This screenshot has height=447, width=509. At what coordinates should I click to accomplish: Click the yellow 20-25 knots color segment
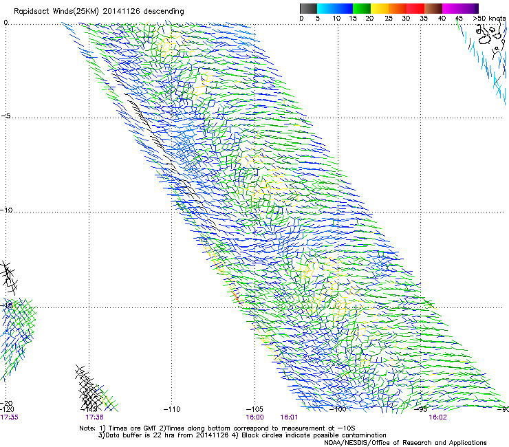click(x=380, y=8)
